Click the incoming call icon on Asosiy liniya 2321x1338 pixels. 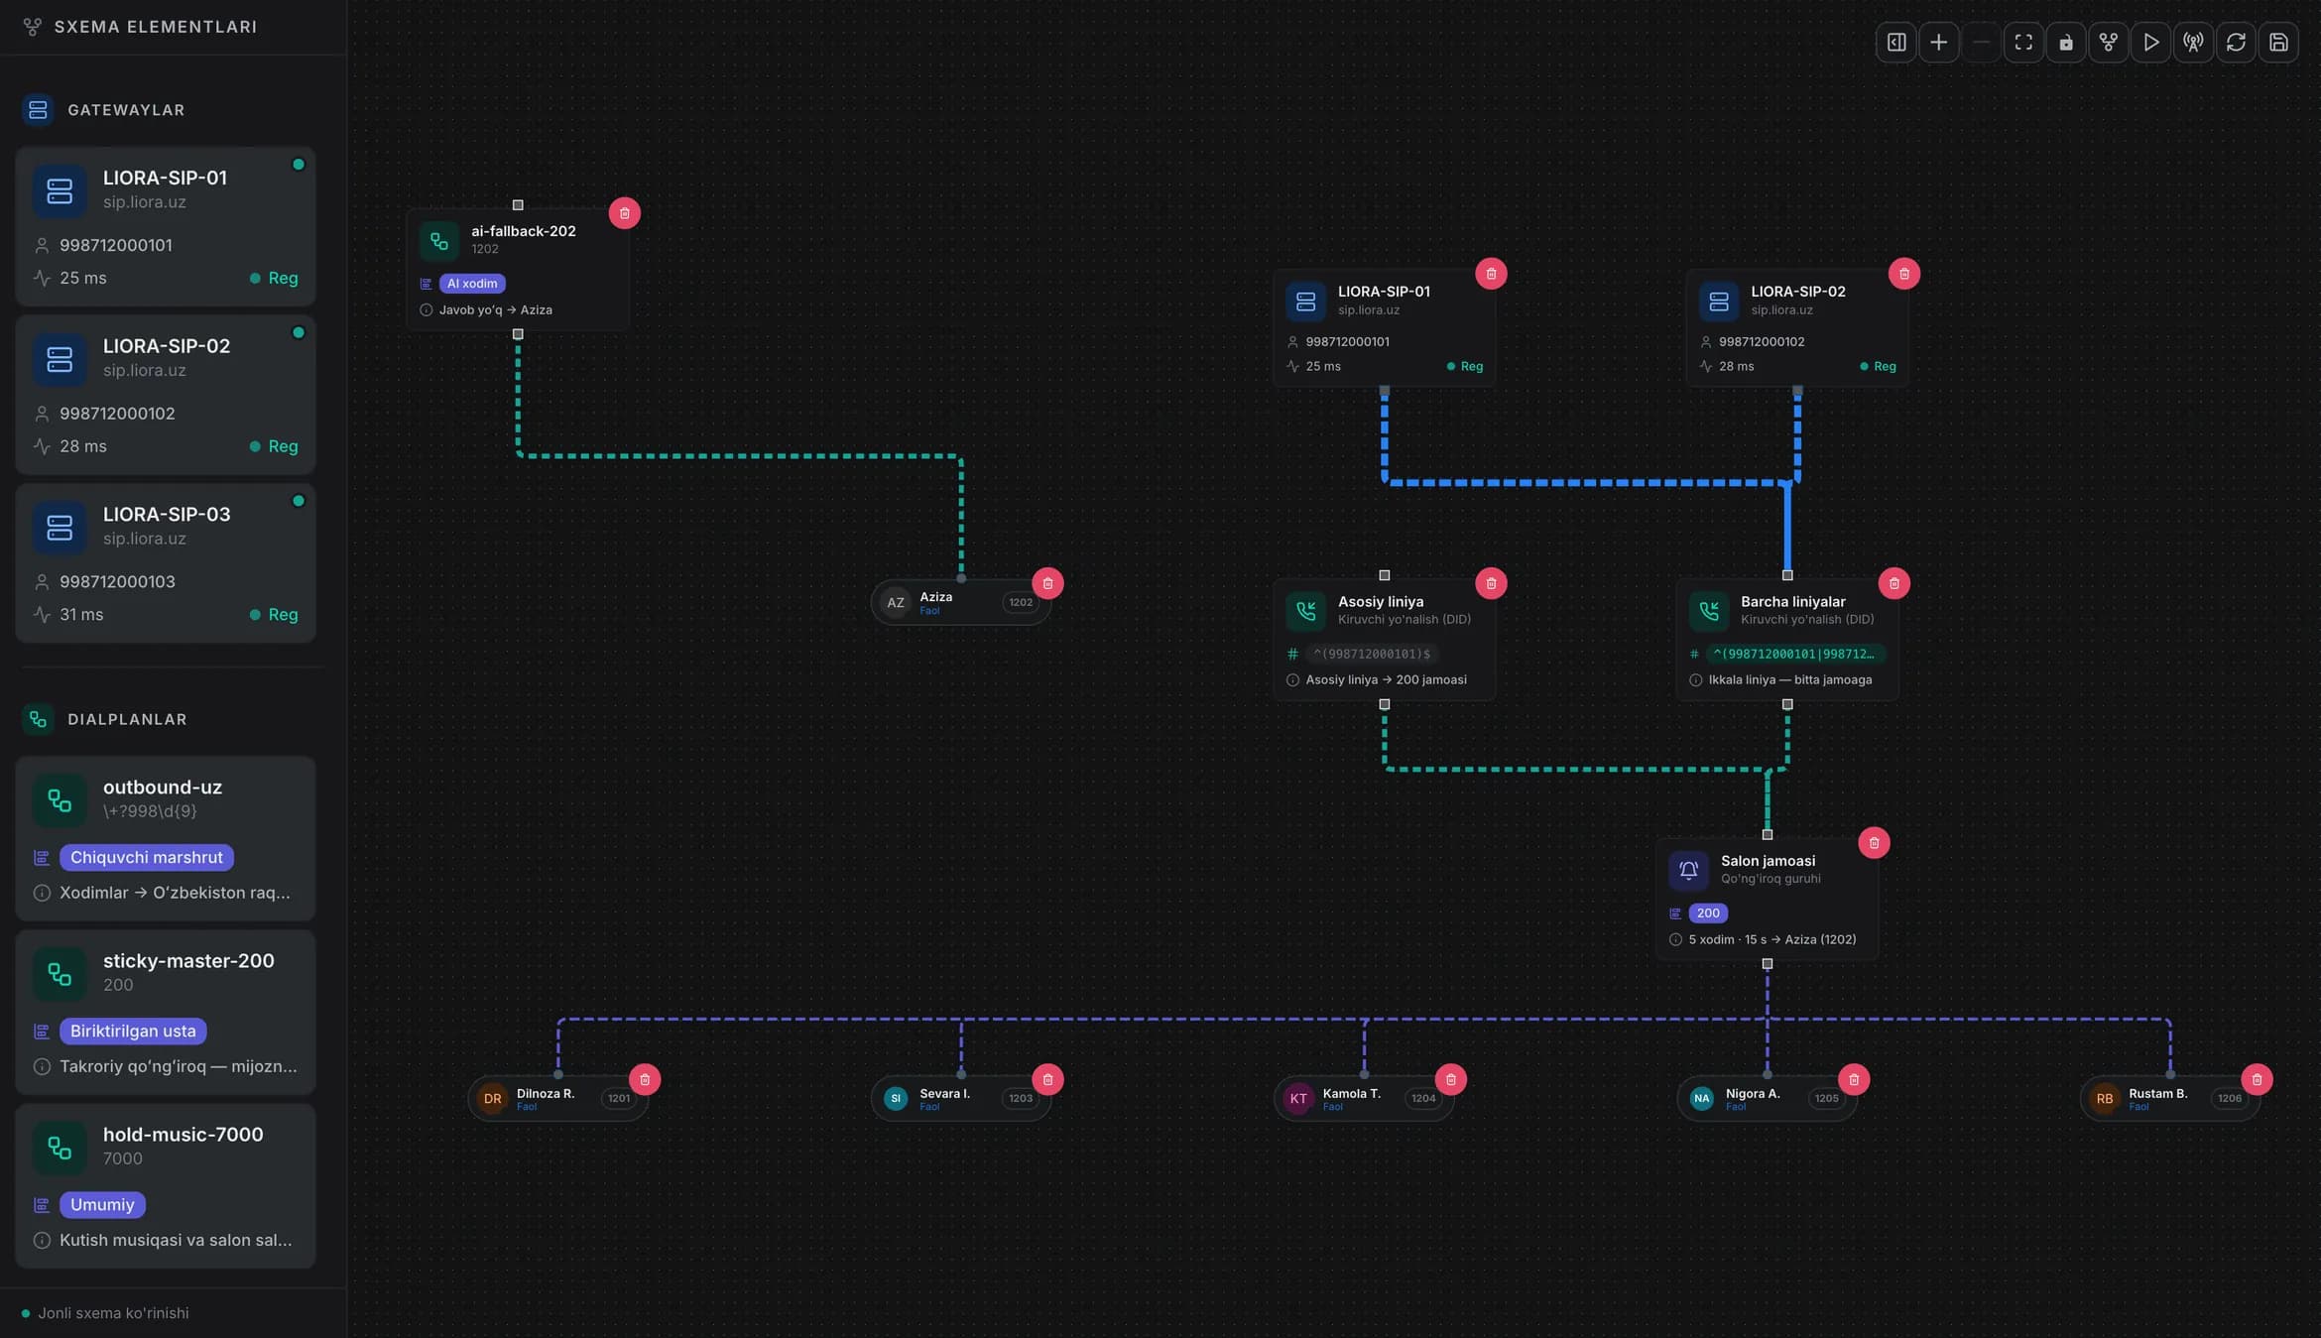tap(1306, 610)
